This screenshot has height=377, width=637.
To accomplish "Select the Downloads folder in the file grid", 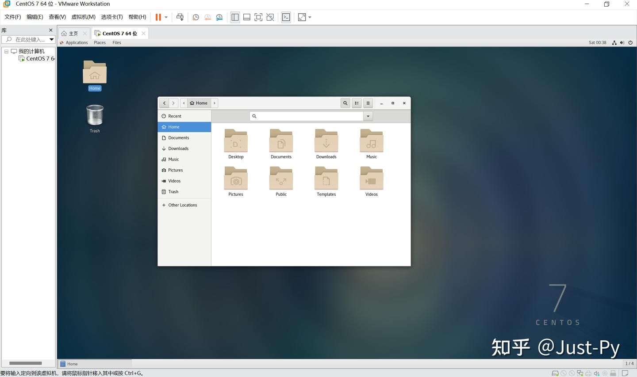I will click(326, 144).
